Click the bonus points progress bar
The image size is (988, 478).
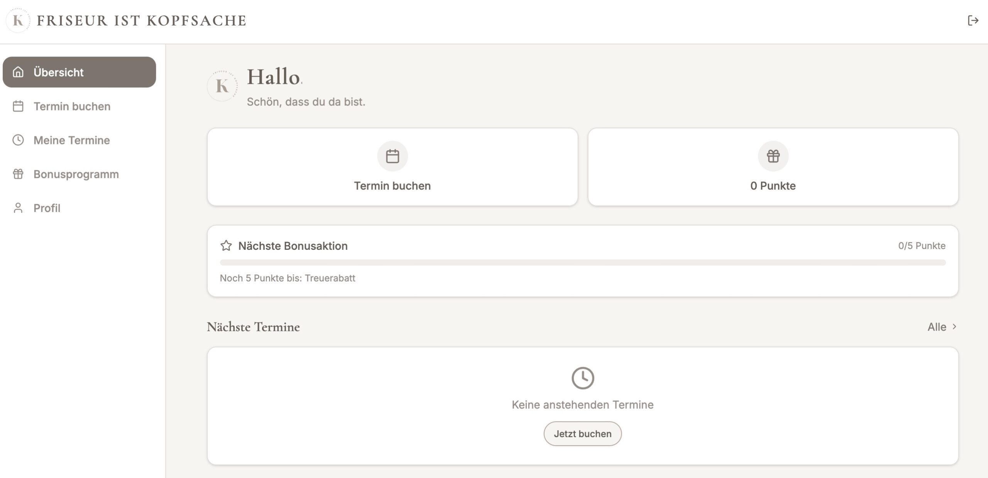click(583, 263)
